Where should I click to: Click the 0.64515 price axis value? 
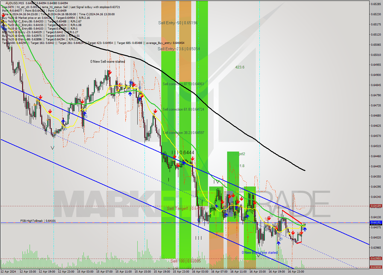(x=376, y=146)
